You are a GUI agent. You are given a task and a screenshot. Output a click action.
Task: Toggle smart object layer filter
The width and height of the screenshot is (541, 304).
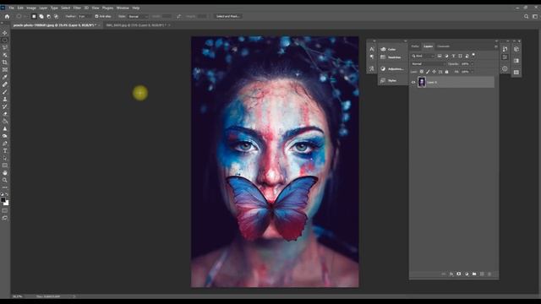click(x=467, y=56)
